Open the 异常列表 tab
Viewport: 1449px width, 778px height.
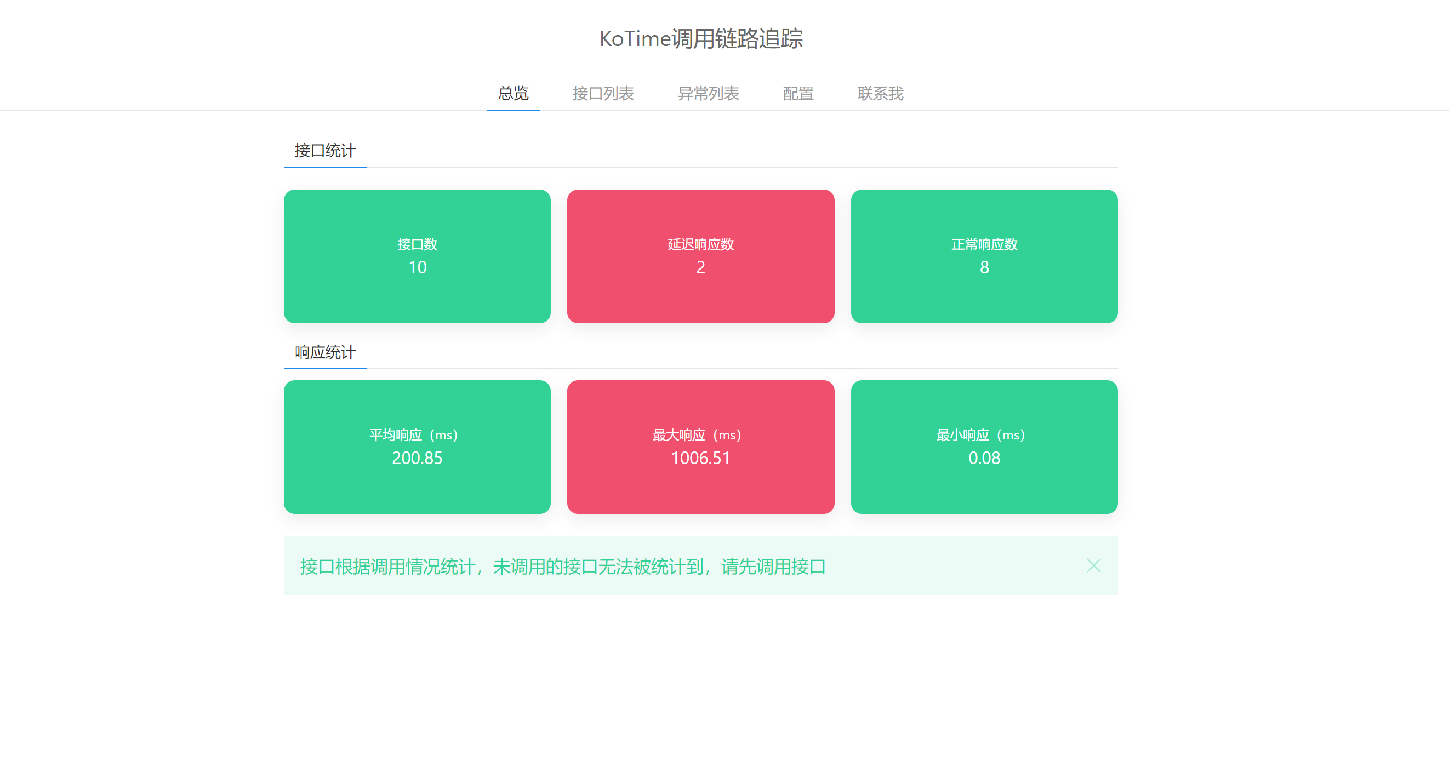[x=708, y=93]
